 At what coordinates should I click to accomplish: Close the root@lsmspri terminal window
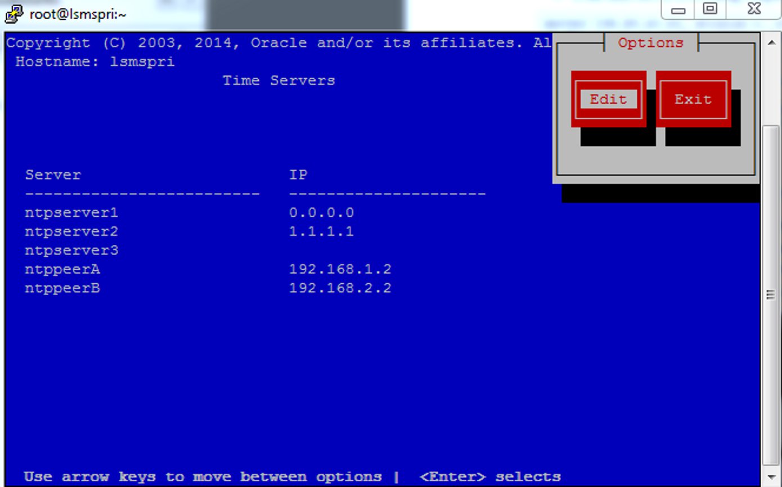pos(754,9)
